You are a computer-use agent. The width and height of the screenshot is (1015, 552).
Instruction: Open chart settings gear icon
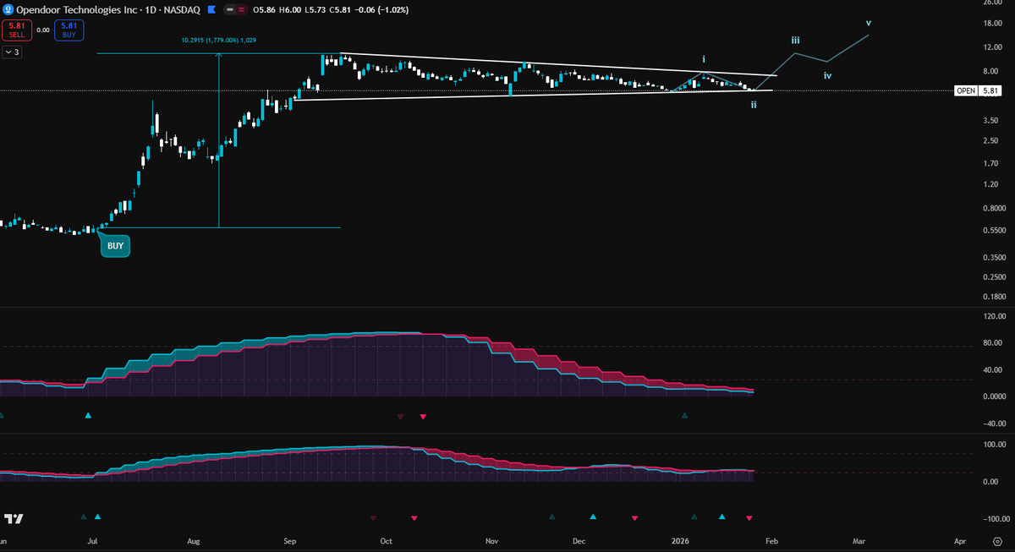click(x=997, y=540)
